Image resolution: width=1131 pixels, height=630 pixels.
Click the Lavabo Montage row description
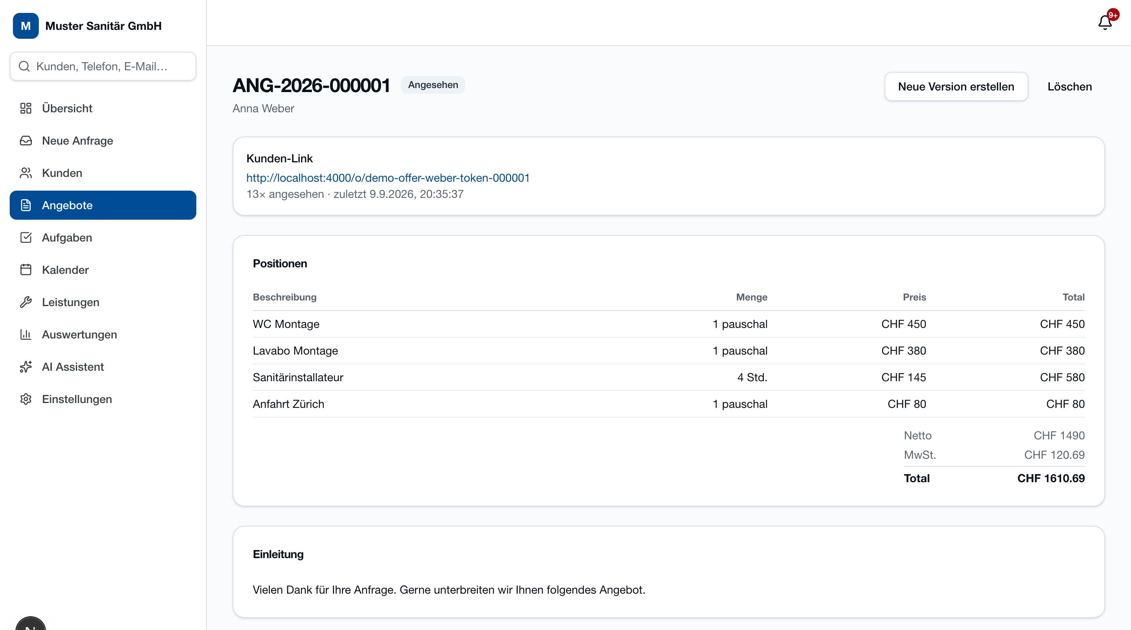coord(295,351)
